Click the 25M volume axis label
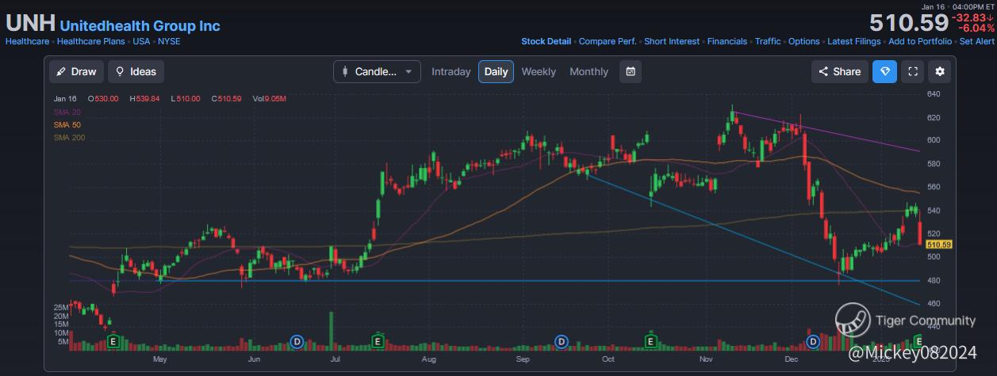The height and width of the screenshot is (376, 997). tap(60, 307)
